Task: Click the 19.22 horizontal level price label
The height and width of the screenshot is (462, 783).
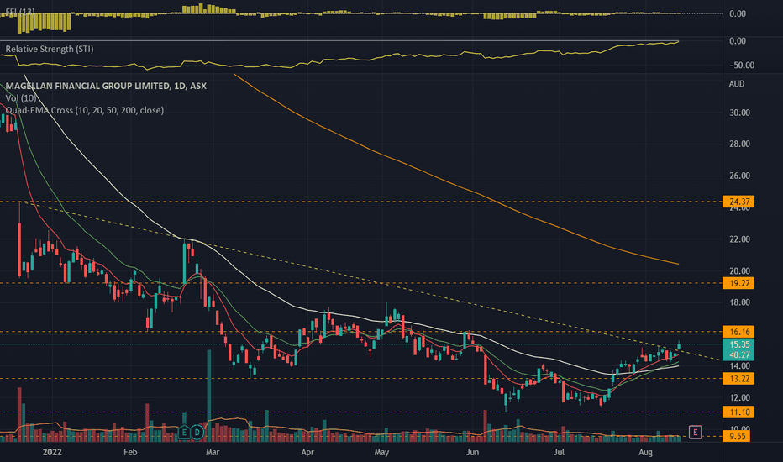Action: 738,283
